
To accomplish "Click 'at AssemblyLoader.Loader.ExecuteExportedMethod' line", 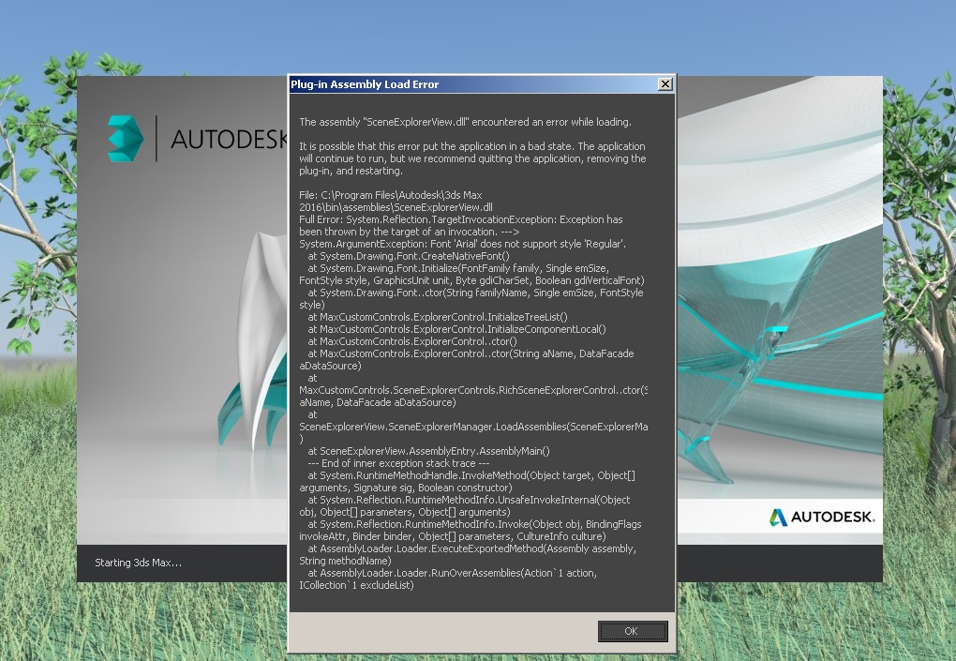I will click(471, 548).
